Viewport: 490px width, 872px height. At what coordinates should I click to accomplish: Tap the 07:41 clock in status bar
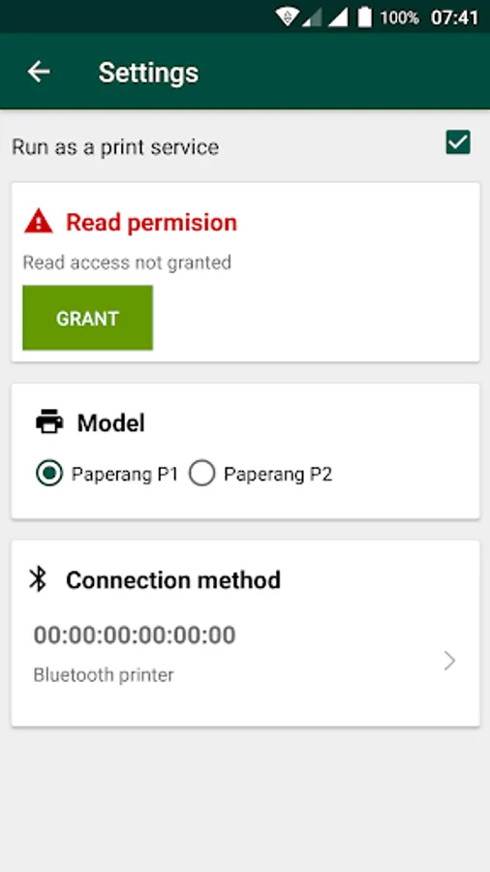click(x=454, y=17)
